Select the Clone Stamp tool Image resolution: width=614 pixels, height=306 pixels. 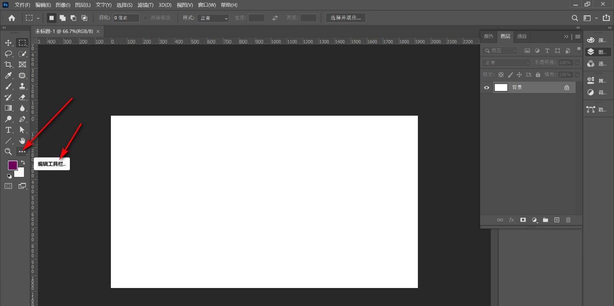22,86
